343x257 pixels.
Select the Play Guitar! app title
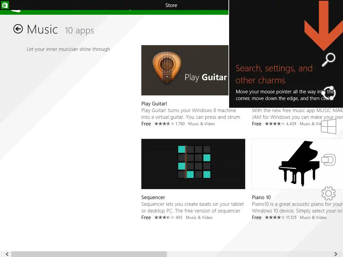tap(154, 104)
